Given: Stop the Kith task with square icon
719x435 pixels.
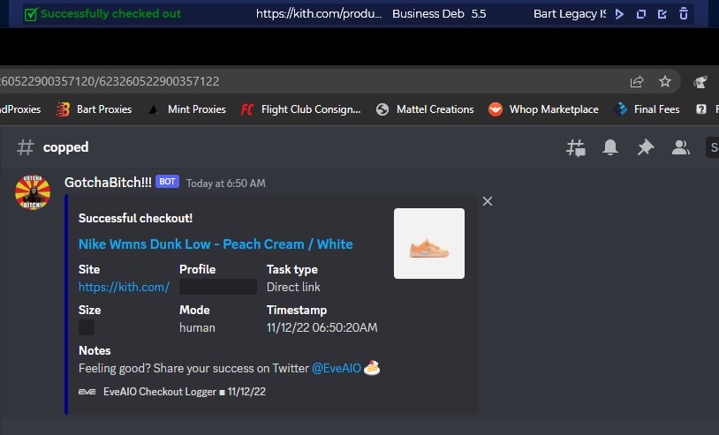Looking at the screenshot, I should 641,14.
